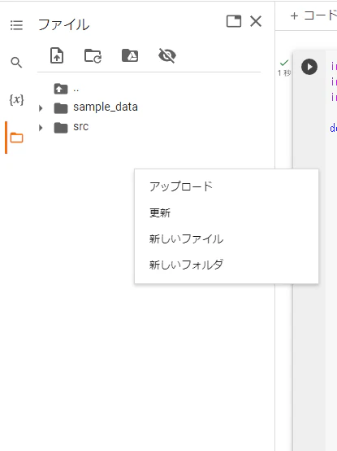The image size is (337, 451).
Task: Run the code cell with the play button
Action: pyautogui.click(x=309, y=67)
